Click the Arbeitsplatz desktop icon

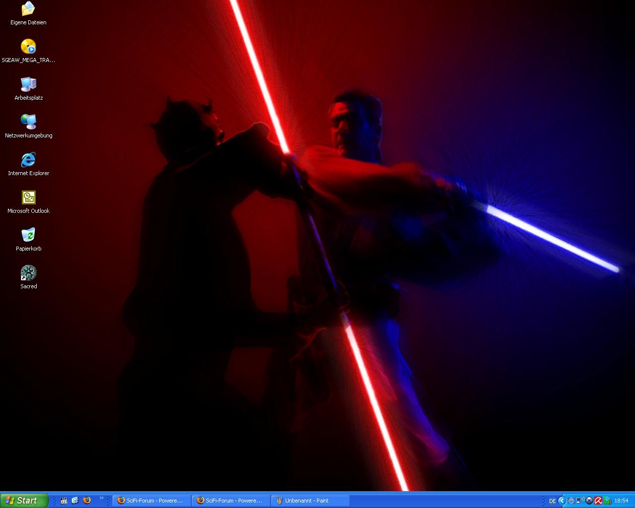(x=28, y=84)
